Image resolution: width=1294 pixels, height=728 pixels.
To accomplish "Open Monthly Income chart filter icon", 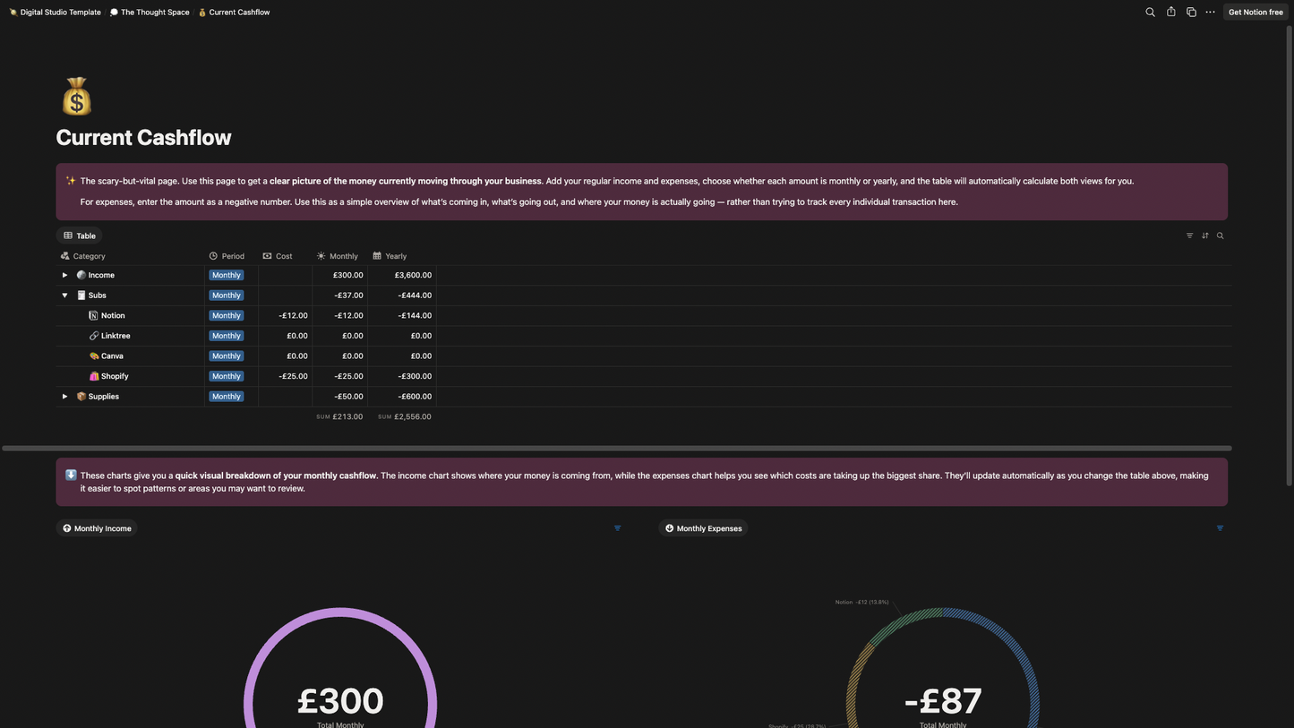I will pos(617,528).
